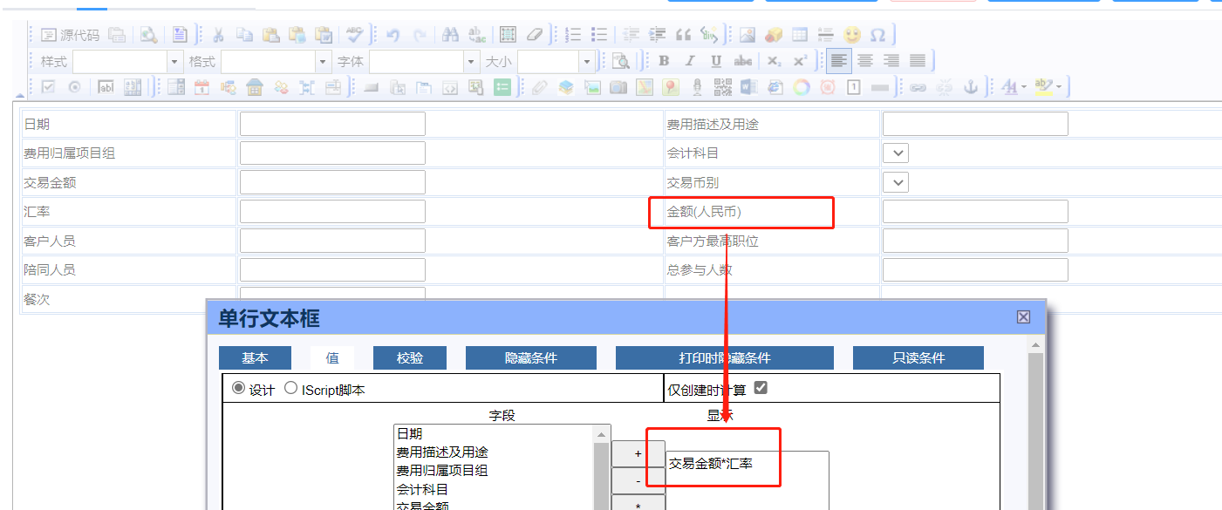Click the plus operator button
The width and height of the screenshot is (1222, 510).
pyautogui.click(x=638, y=454)
